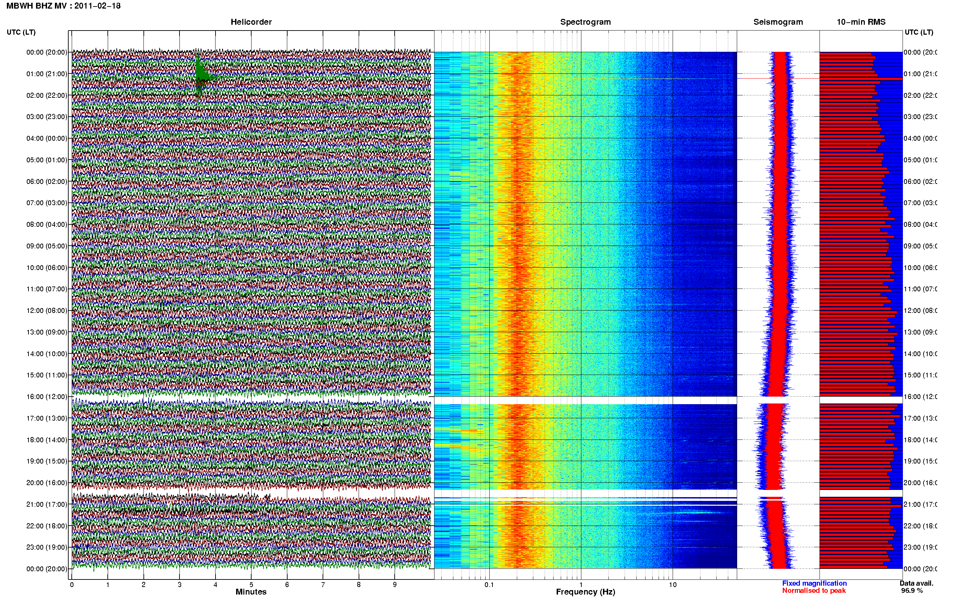Select the left 01:00 (21:00) time label
Screen dimensions: 976x610
(x=47, y=74)
